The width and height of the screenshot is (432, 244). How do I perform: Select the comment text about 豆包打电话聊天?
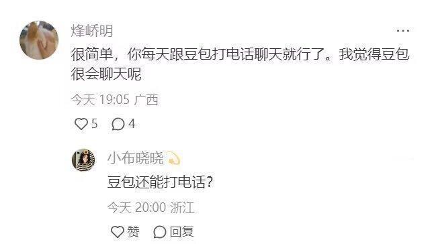(x=241, y=64)
